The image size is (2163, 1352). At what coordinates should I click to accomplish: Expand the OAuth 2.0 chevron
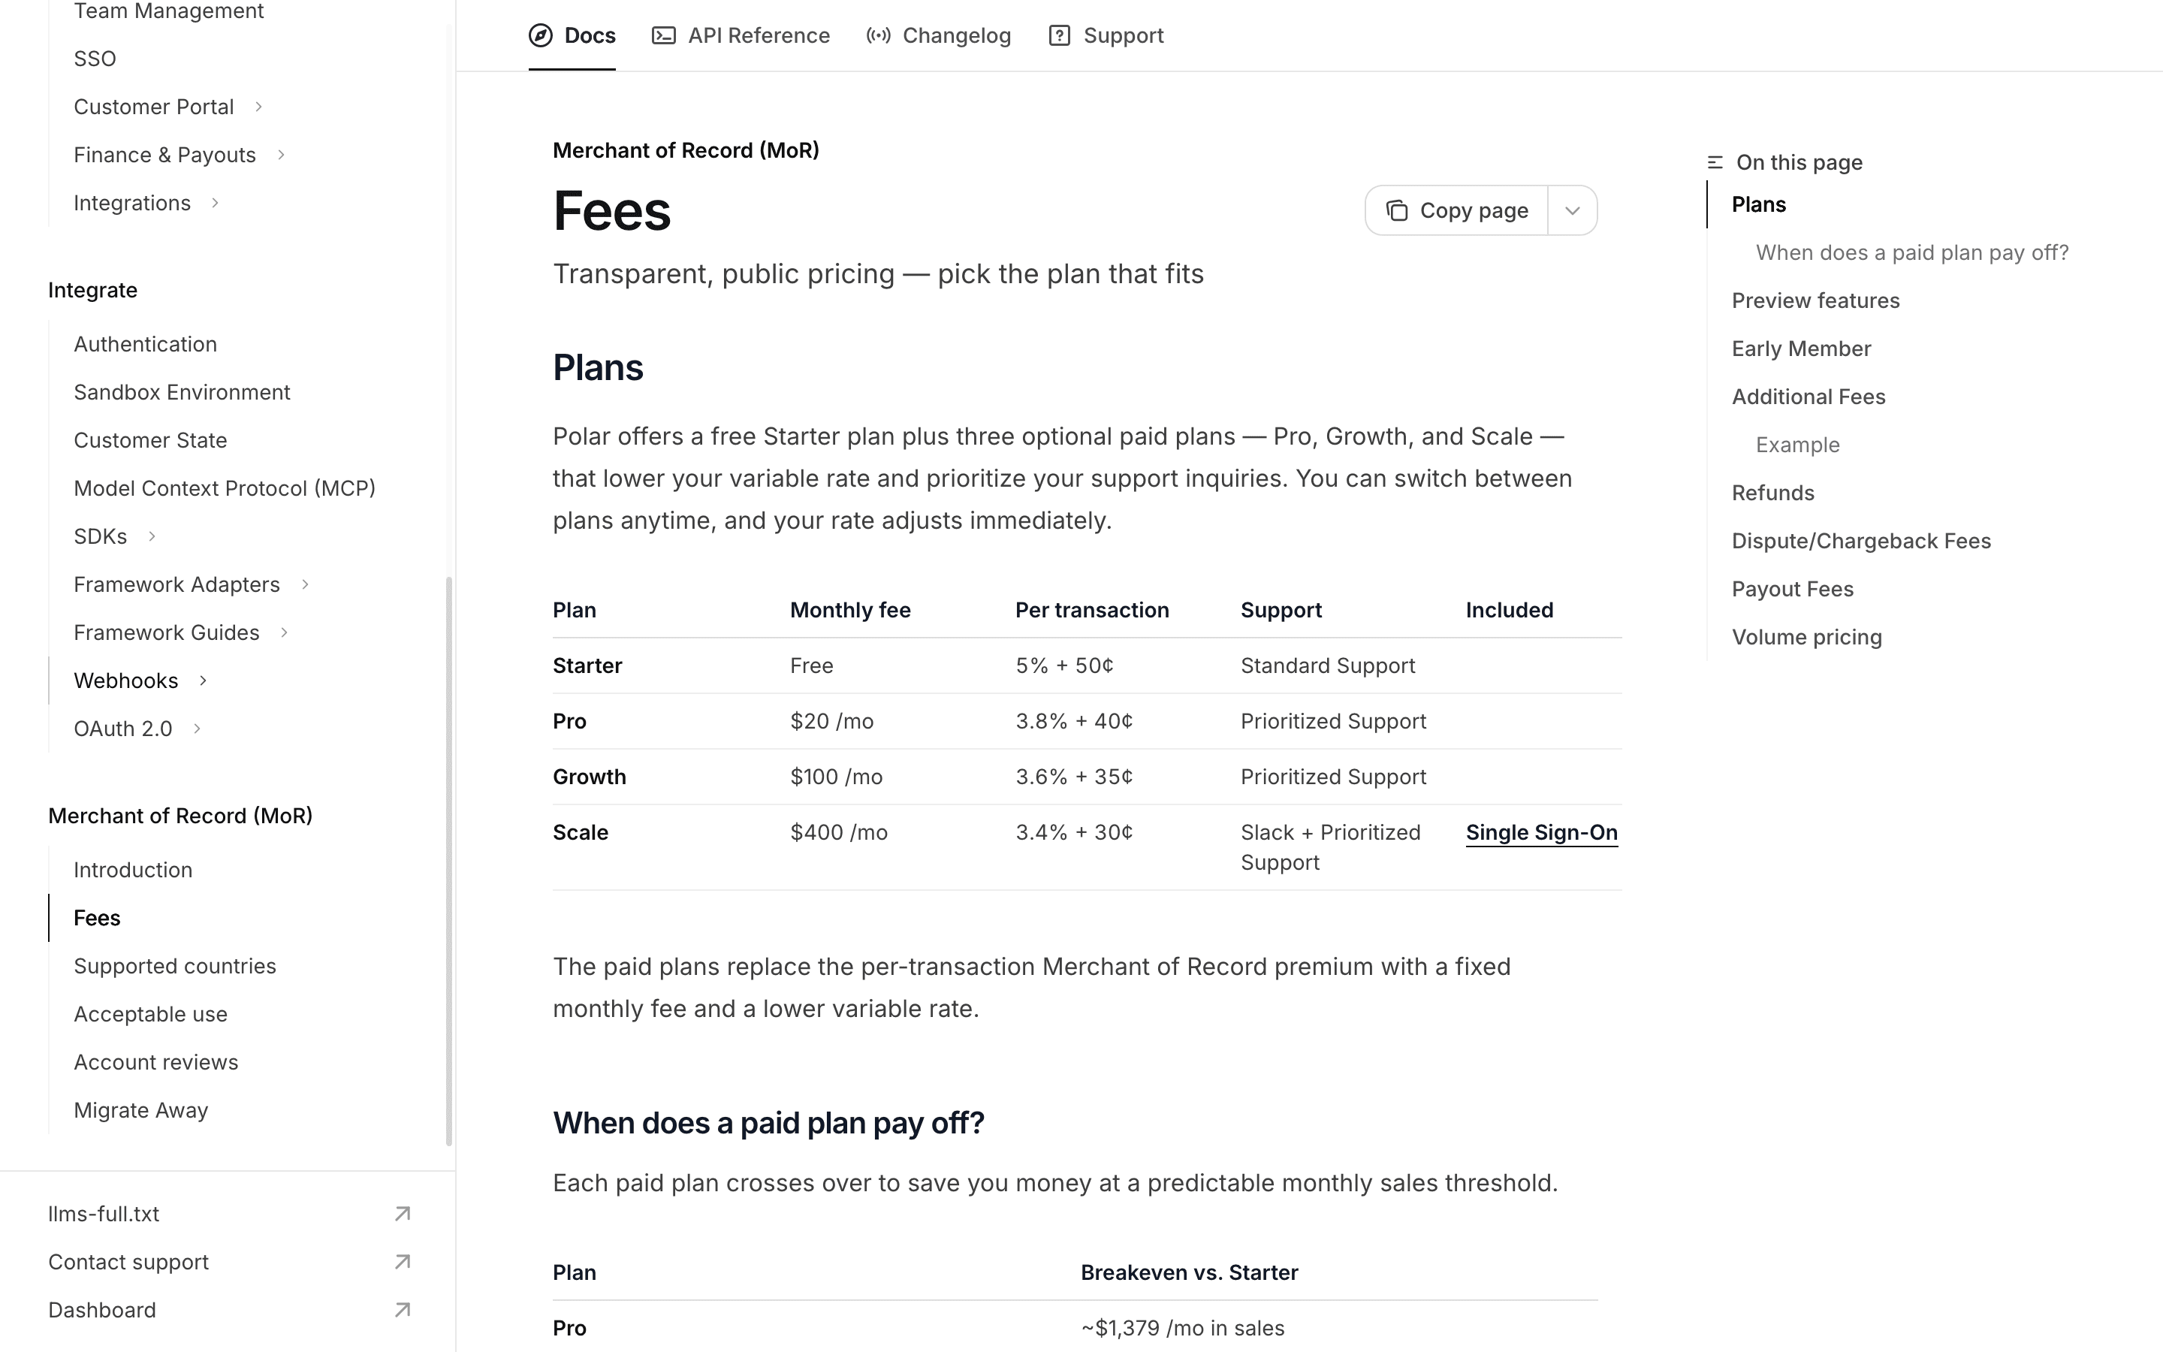coord(197,729)
